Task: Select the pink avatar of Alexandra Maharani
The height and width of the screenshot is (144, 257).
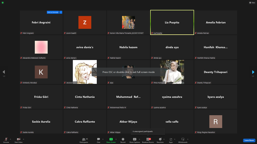Action: tap(41, 47)
